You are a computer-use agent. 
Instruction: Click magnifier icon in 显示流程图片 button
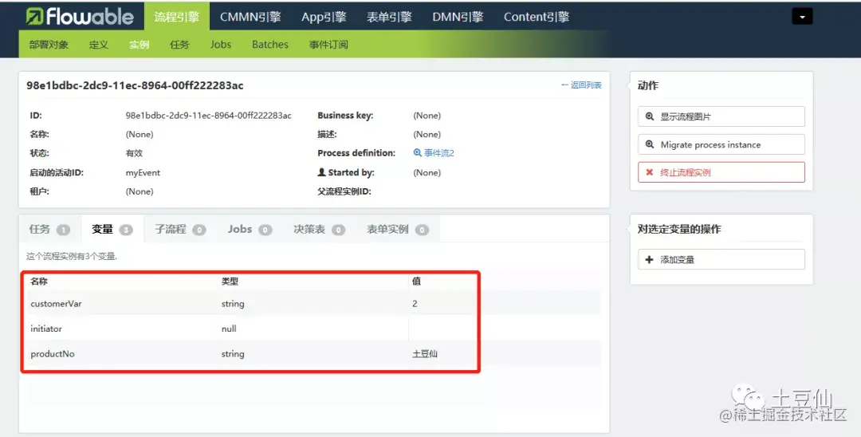[x=650, y=116]
